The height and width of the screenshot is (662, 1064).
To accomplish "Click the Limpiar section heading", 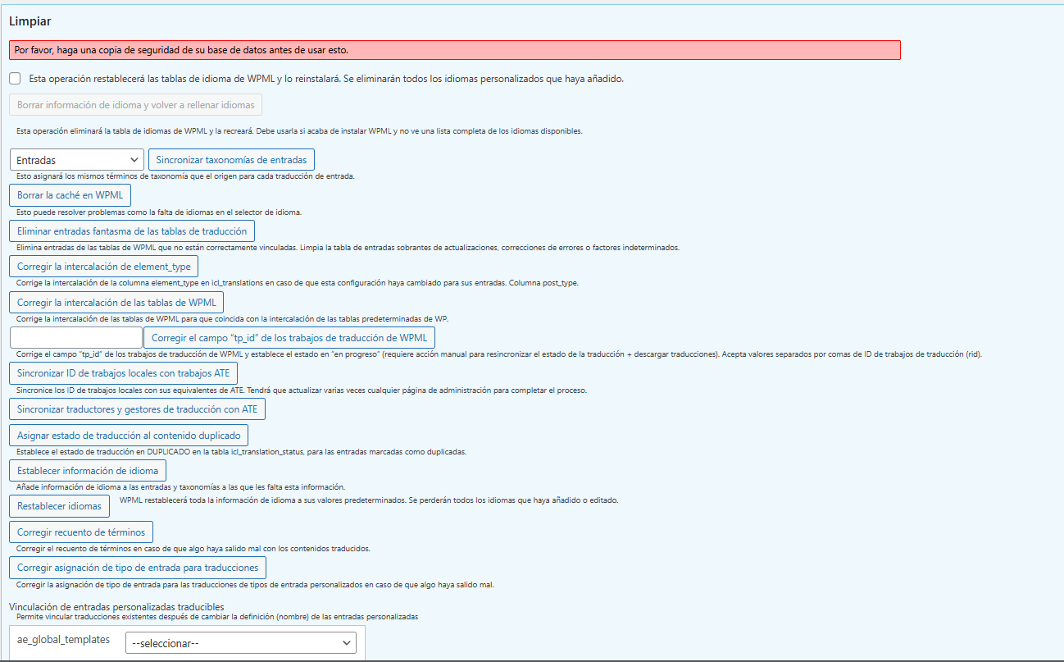I will [30, 21].
